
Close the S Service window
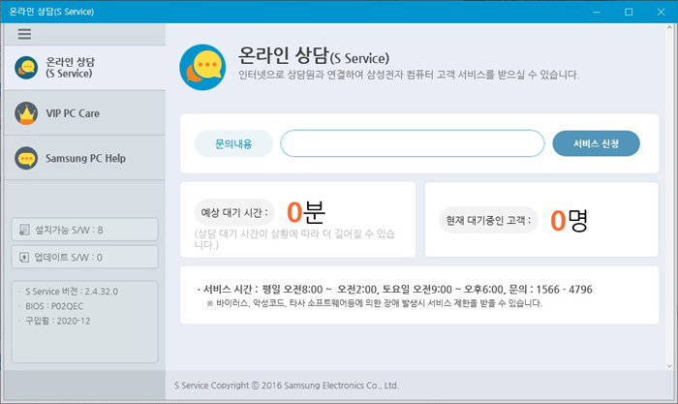pos(661,12)
